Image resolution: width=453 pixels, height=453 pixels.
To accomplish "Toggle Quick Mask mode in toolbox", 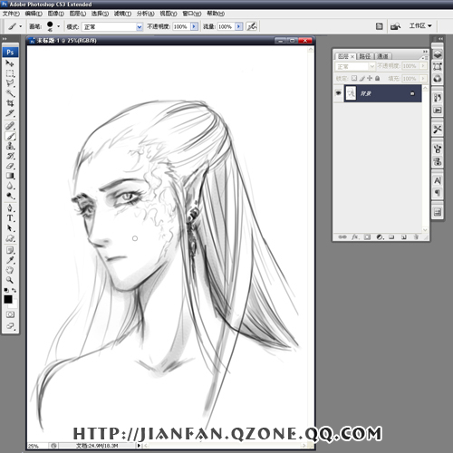I will tap(10, 314).
